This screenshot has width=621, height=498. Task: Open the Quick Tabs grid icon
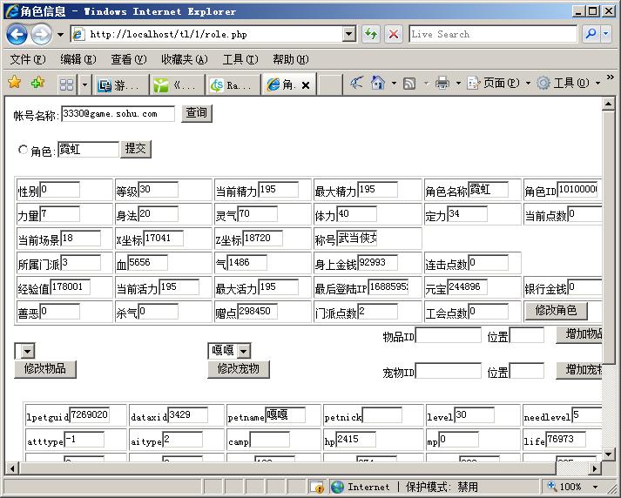click(66, 84)
